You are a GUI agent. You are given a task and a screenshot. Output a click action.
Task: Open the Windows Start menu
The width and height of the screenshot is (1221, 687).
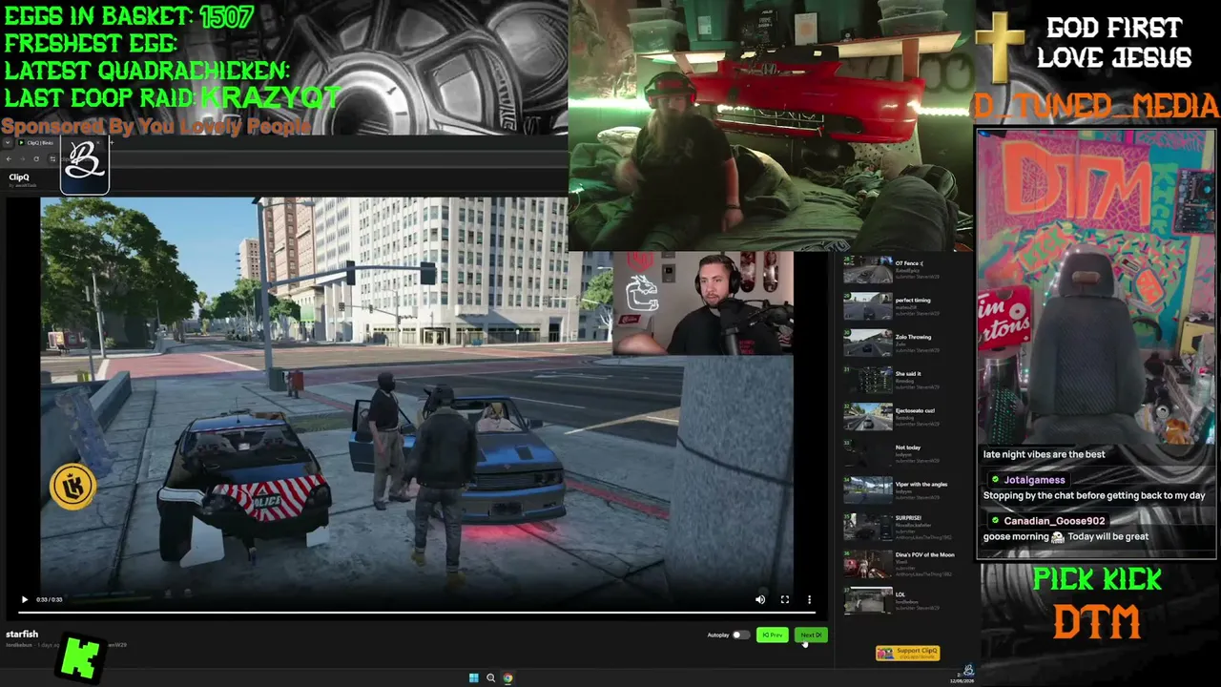click(x=473, y=678)
